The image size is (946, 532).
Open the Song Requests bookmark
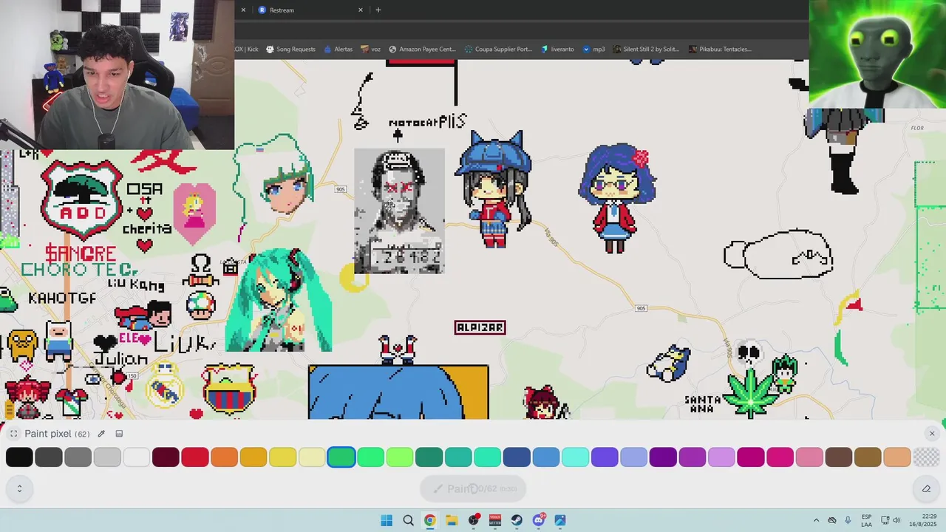(x=290, y=49)
